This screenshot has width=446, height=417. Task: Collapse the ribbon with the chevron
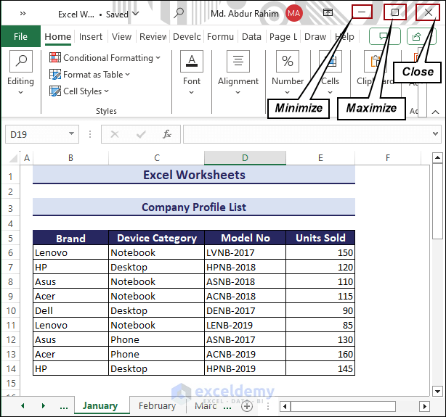(x=435, y=112)
